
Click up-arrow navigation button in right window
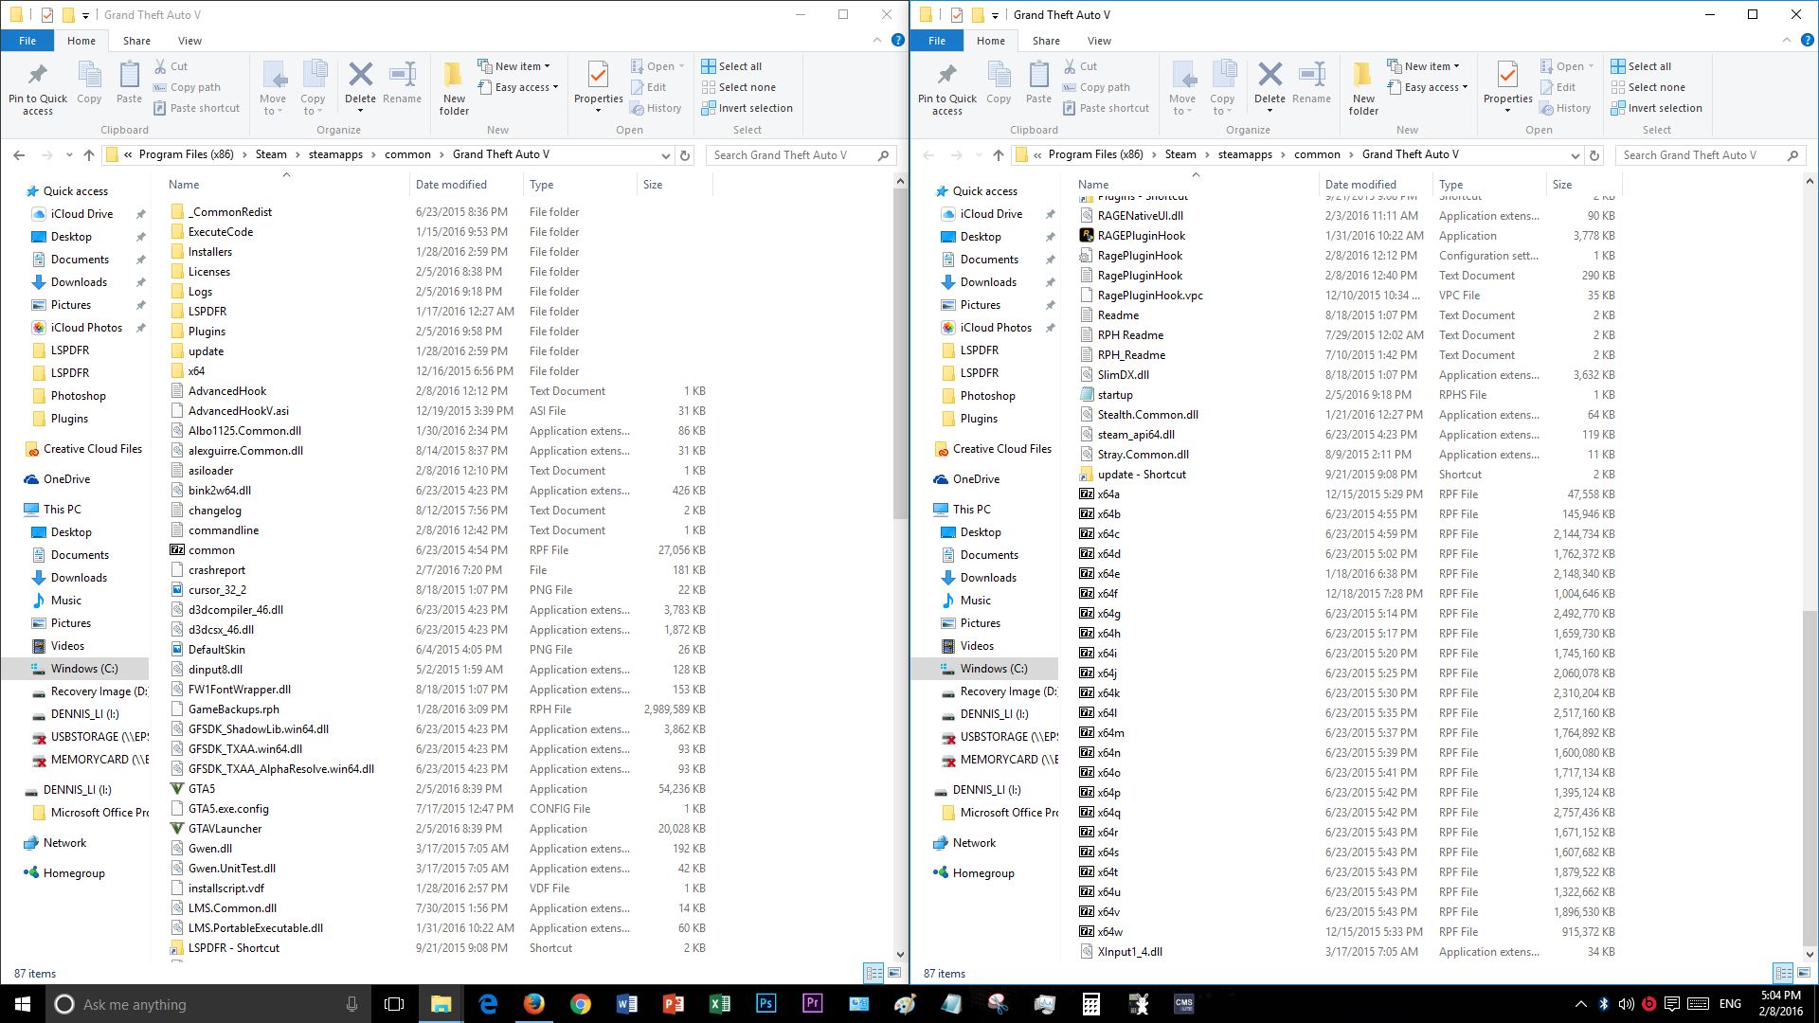(x=999, y=155)
